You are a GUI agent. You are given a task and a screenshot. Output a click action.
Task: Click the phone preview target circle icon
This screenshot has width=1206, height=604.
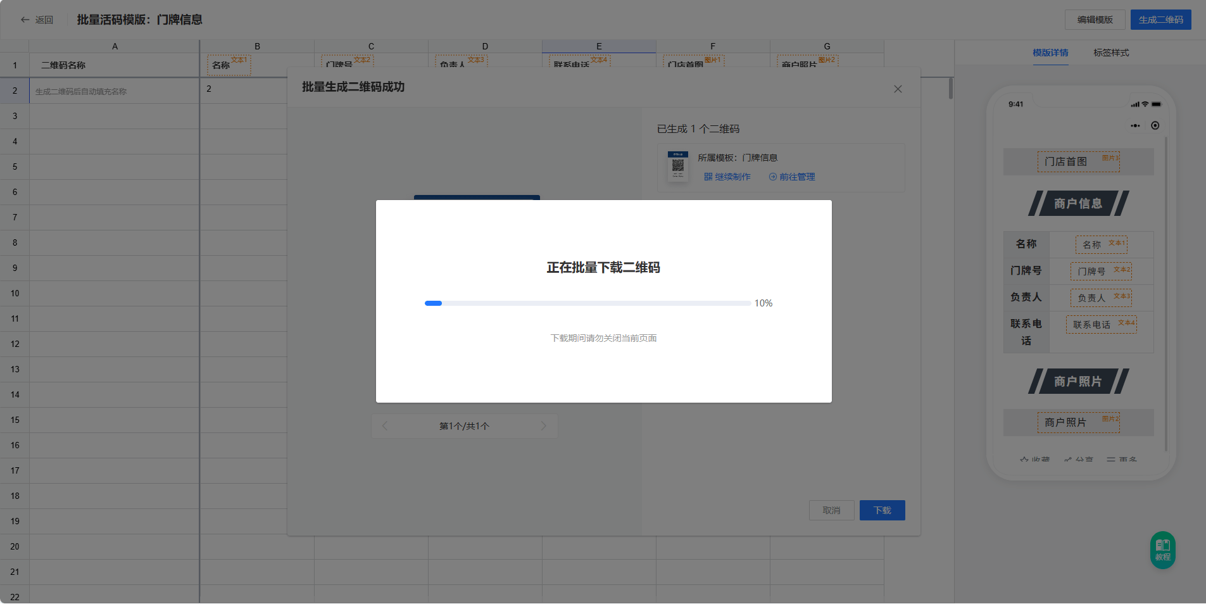click(1155, 126)
